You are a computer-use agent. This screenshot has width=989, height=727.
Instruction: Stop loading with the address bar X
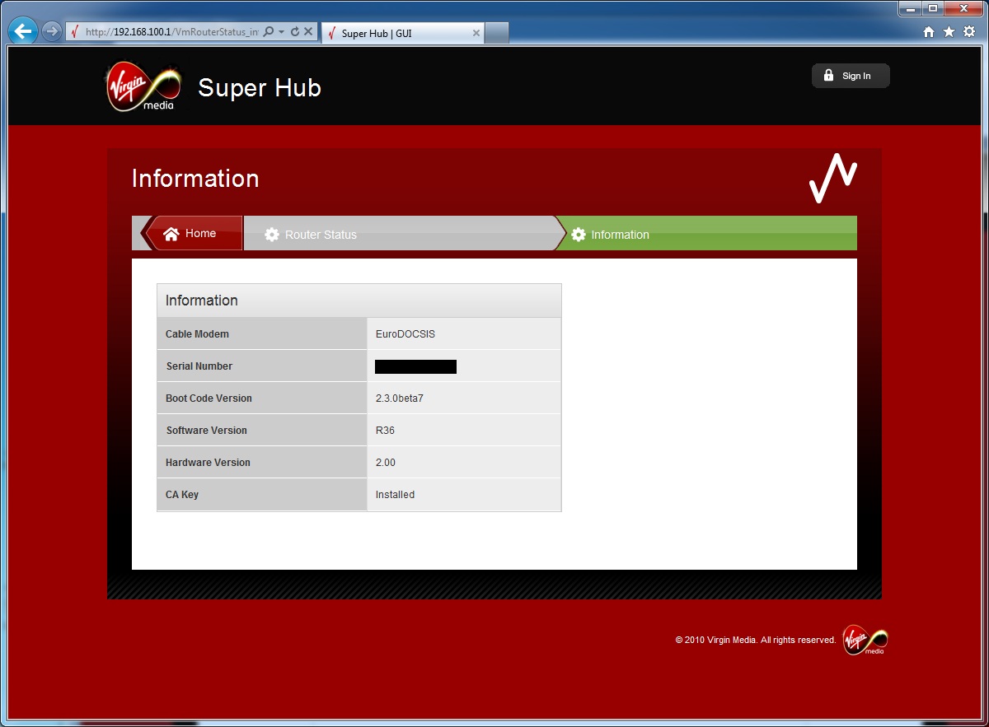coord(308,32)
